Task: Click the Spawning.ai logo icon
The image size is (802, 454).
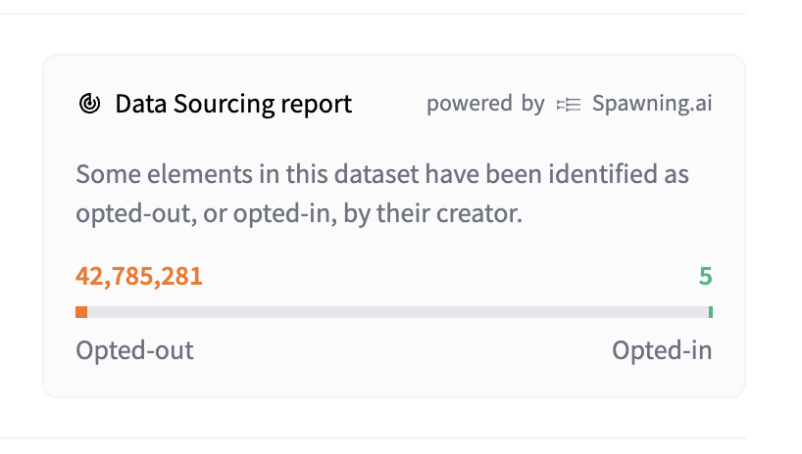Action: pyautogui.click(x=569, y=104)
